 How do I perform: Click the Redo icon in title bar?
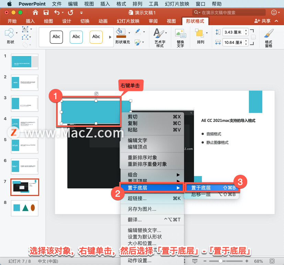[70, 12]
